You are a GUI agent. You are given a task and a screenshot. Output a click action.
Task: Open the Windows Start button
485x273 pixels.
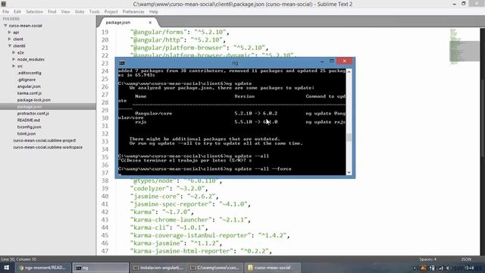click(7, 268)
